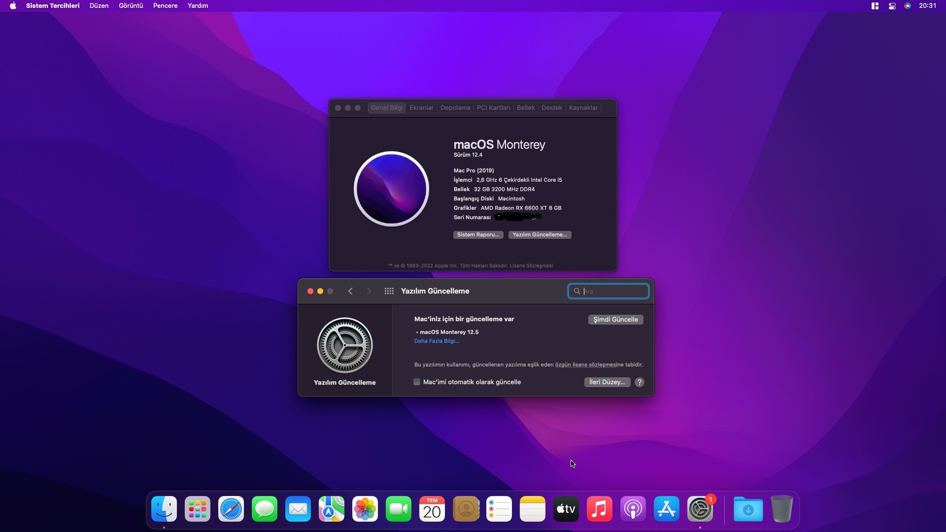Open the Downloads folder stack in dock
This screenshot has height=532, width=946.
coord(748,509)
